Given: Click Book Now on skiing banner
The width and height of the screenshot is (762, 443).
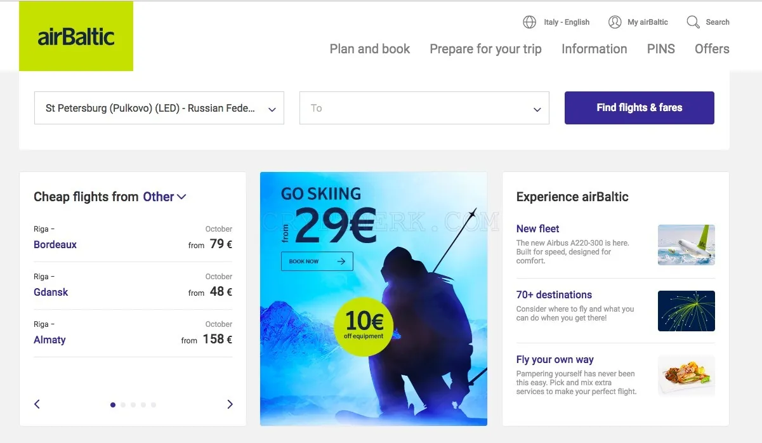Looking at the screenshot, I should click(317, 261).
